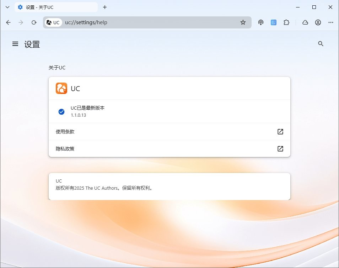Click the blue up-to-date checkmark icon
The height and width of the screenshot is (268, 339).
point(61,112)
